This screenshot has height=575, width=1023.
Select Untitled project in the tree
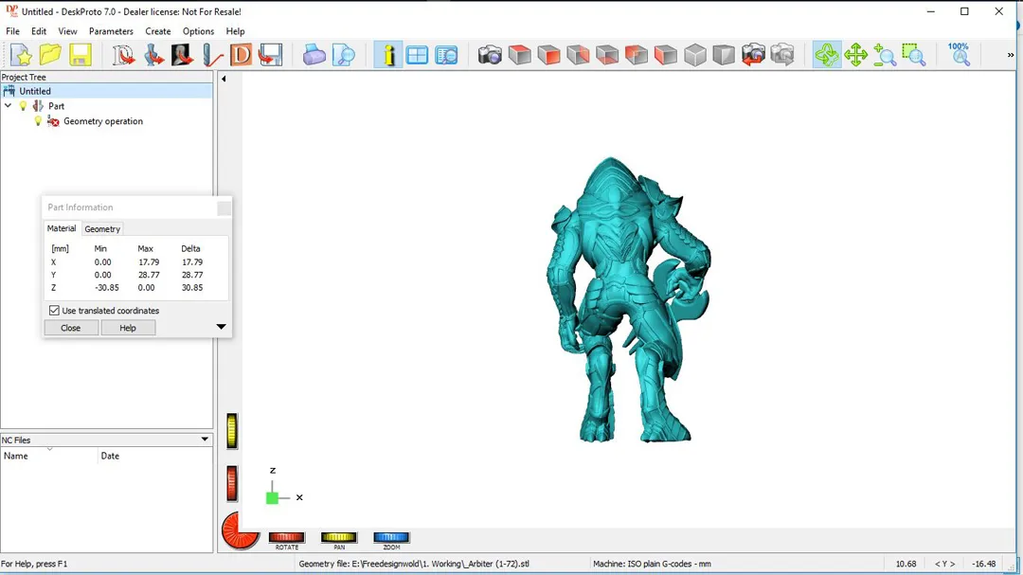[x=35, y=91]
